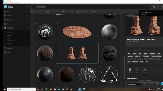Image resolution: width=163 pixels, height=91 pixels.
Task: Toggle the checkmark on wood bark sphere
Action: [36, 45]
